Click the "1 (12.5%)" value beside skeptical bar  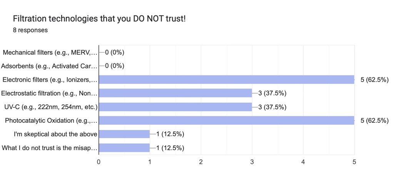click(170, 134)
